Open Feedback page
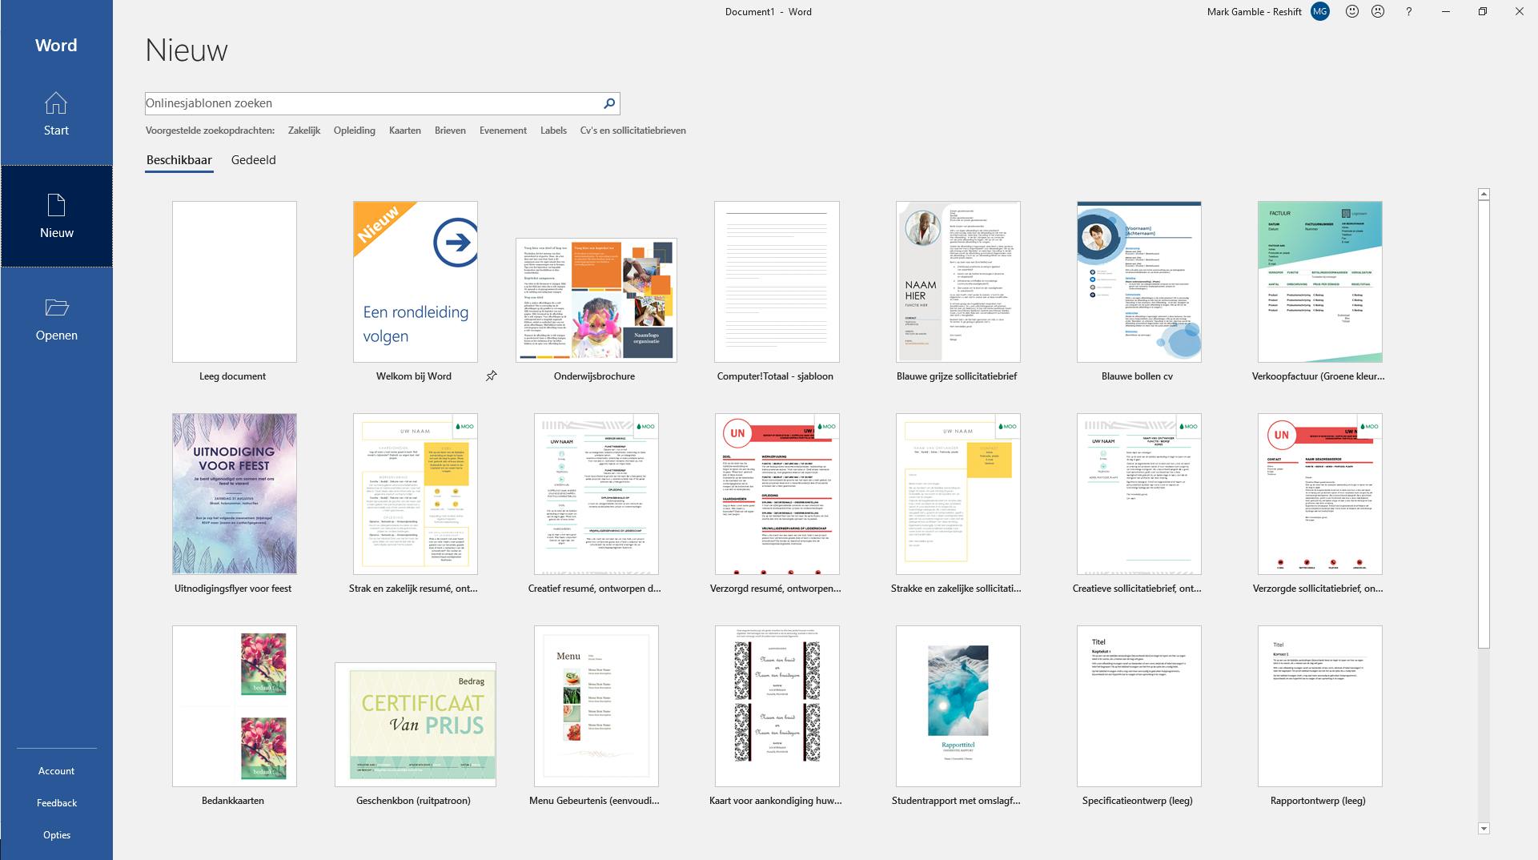 click(56, 803)
